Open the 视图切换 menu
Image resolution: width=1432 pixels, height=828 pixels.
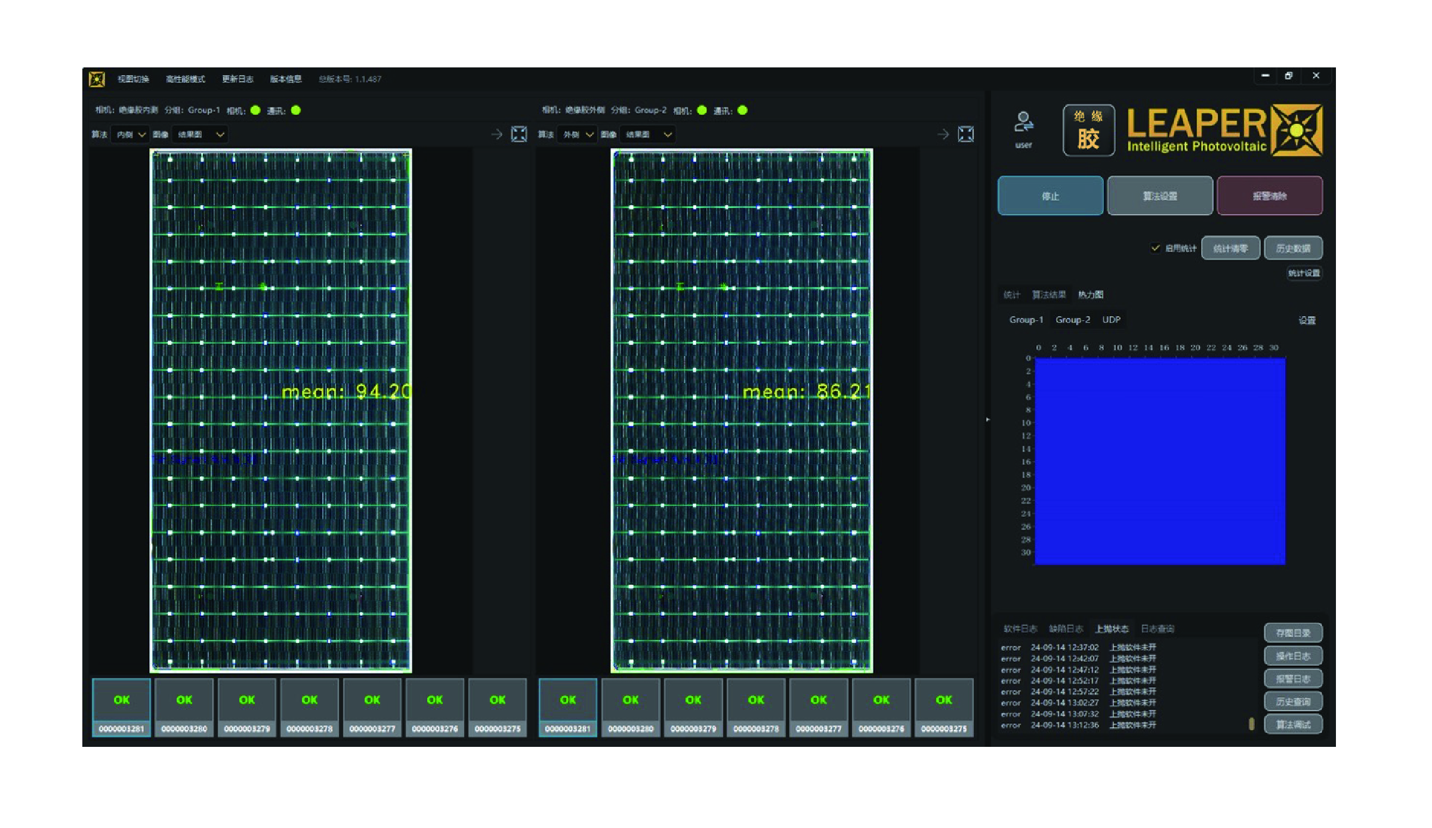point(133,79)
